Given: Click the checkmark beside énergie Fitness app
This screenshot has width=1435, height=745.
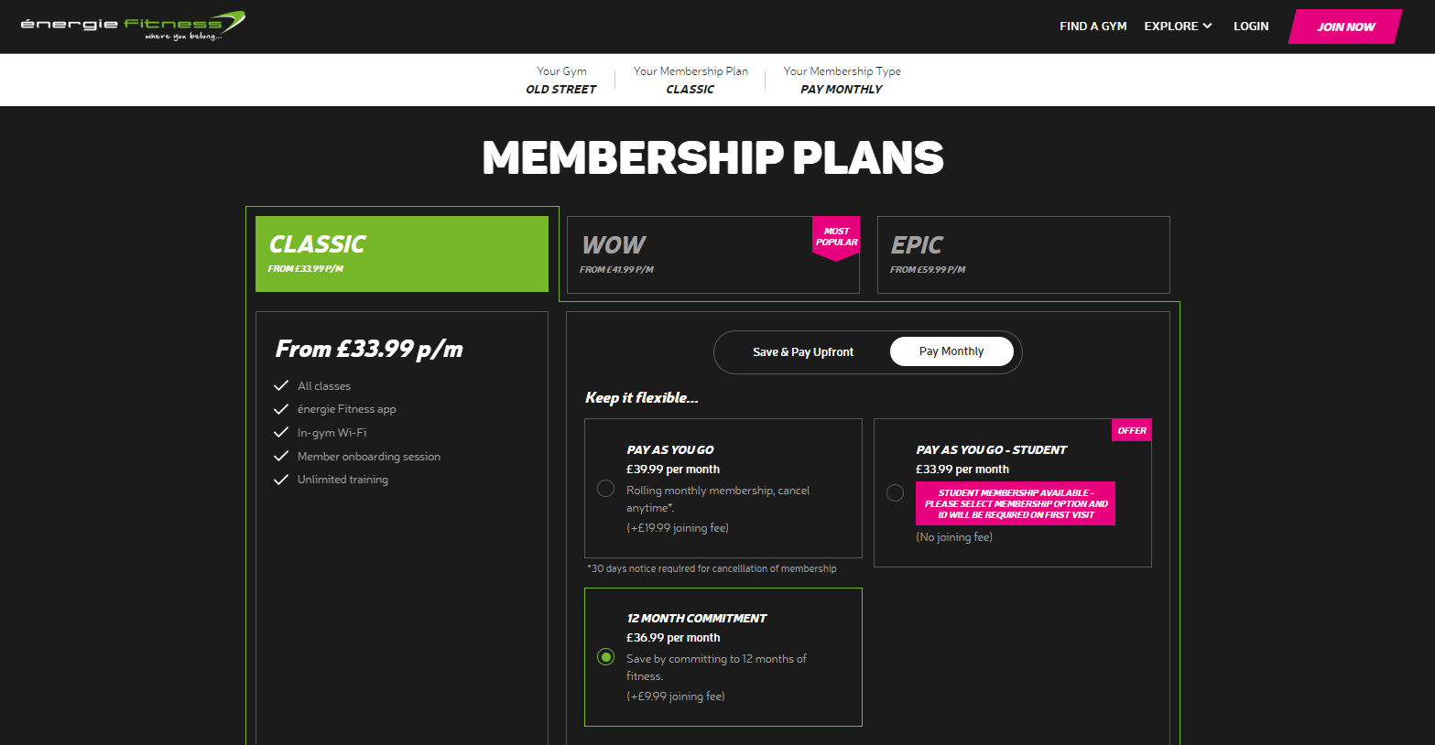Looking at the screenshot, I should (281, 408).
